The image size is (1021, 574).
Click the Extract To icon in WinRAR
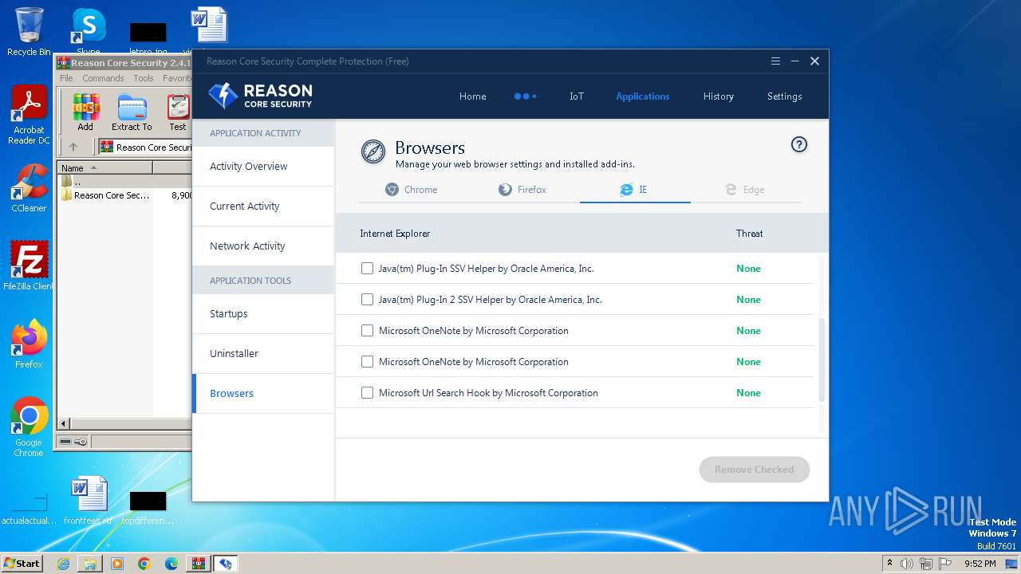pos(132,112)
